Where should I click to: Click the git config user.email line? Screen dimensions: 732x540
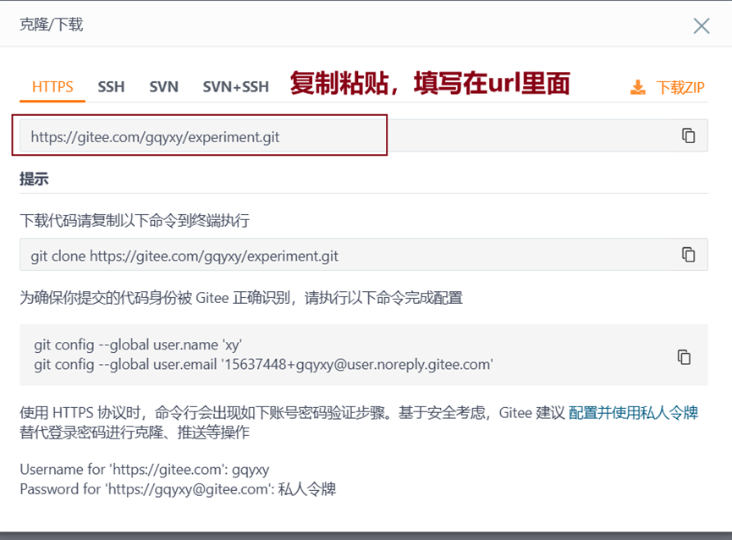point(263,364)
